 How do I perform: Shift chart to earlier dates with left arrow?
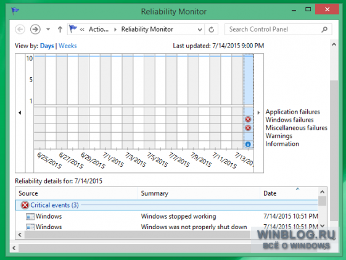[x=20, y=112]
